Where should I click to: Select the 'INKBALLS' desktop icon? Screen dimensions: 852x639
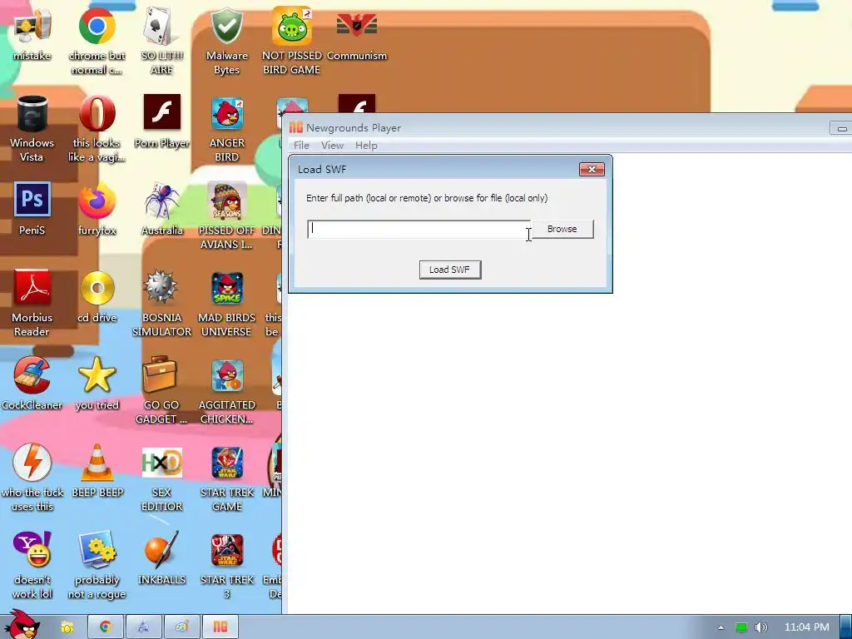tap(161, 558)
